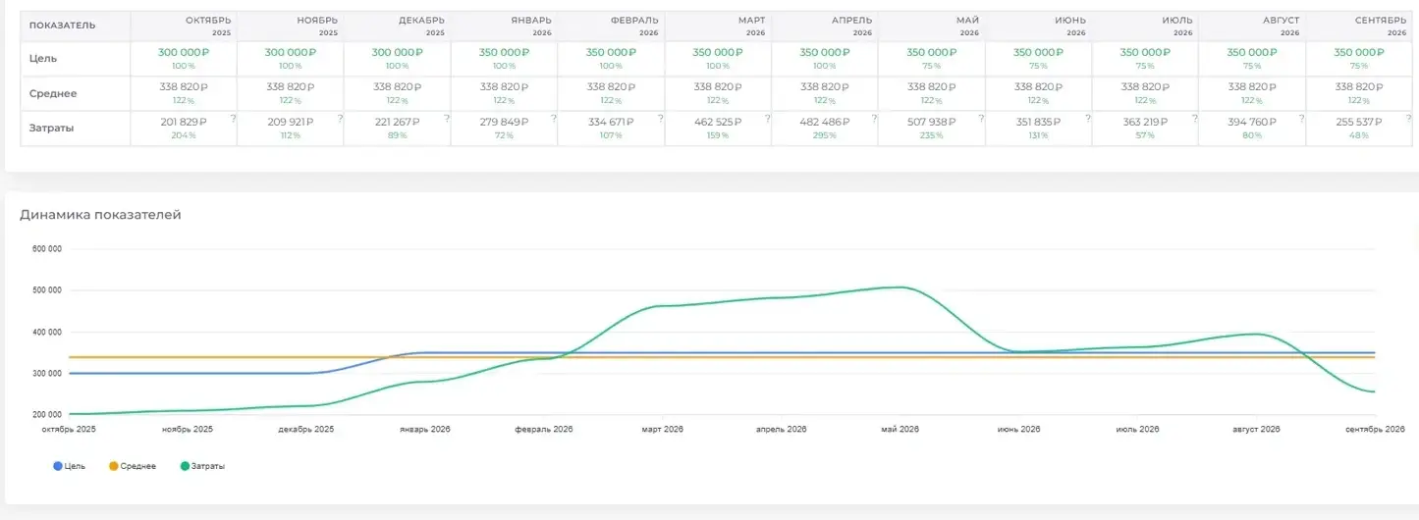This screenshot has height=520, width=1419.
Task: Show the hint icon in April Затраты cell
Action: click(874, 118)
